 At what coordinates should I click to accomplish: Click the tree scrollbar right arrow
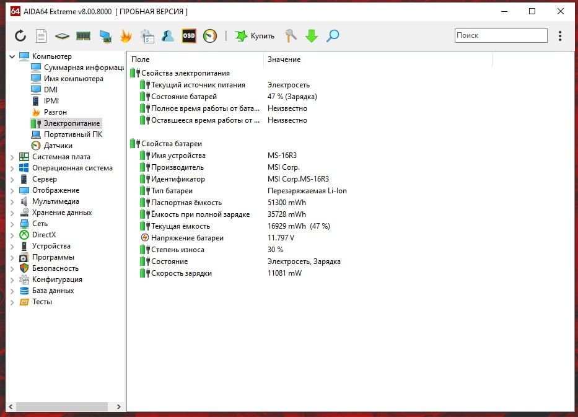coord(119,406)
